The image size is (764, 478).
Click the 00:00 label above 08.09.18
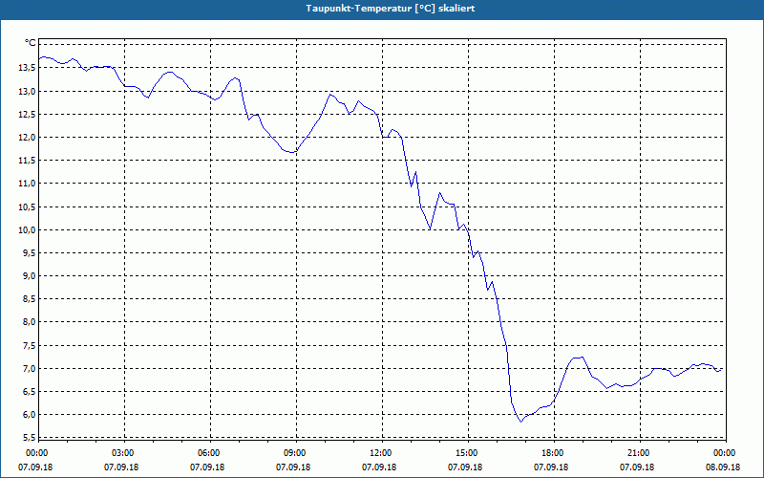[x=723, y=453]
